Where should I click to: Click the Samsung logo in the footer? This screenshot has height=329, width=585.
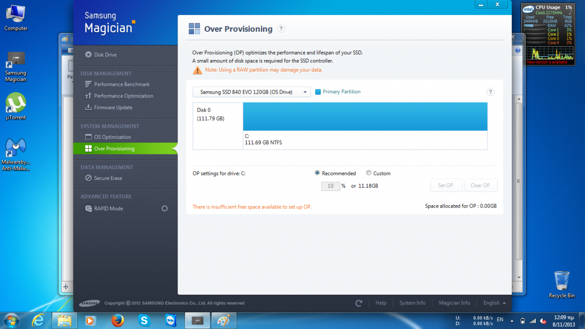click(90, 303)
